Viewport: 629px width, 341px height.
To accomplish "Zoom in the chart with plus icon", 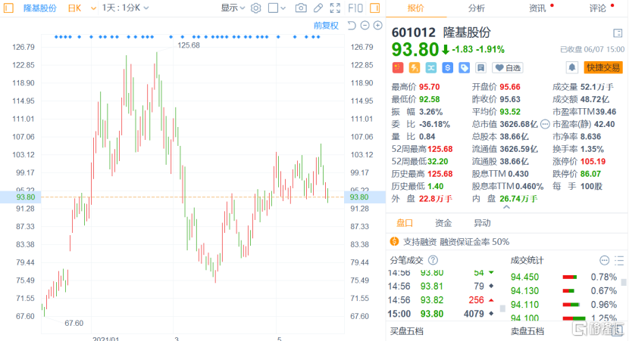I will pyautogui.click(x=378, y=26).
